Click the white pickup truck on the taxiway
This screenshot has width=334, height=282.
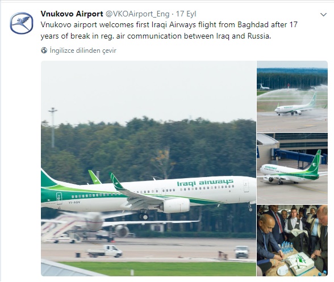[x=105, y=251]
